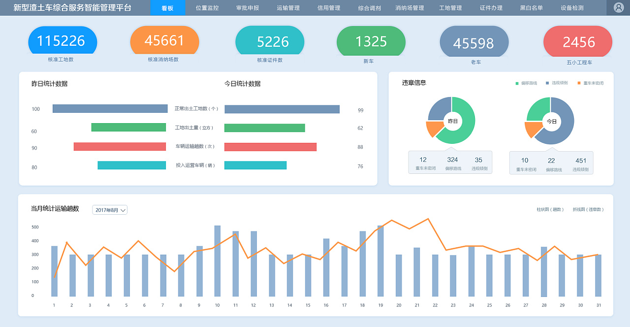The height and width of the screenshot is (327, 630).
Task: Click the blue 115226 核准工地数 card
Action: tap(63, 40)
